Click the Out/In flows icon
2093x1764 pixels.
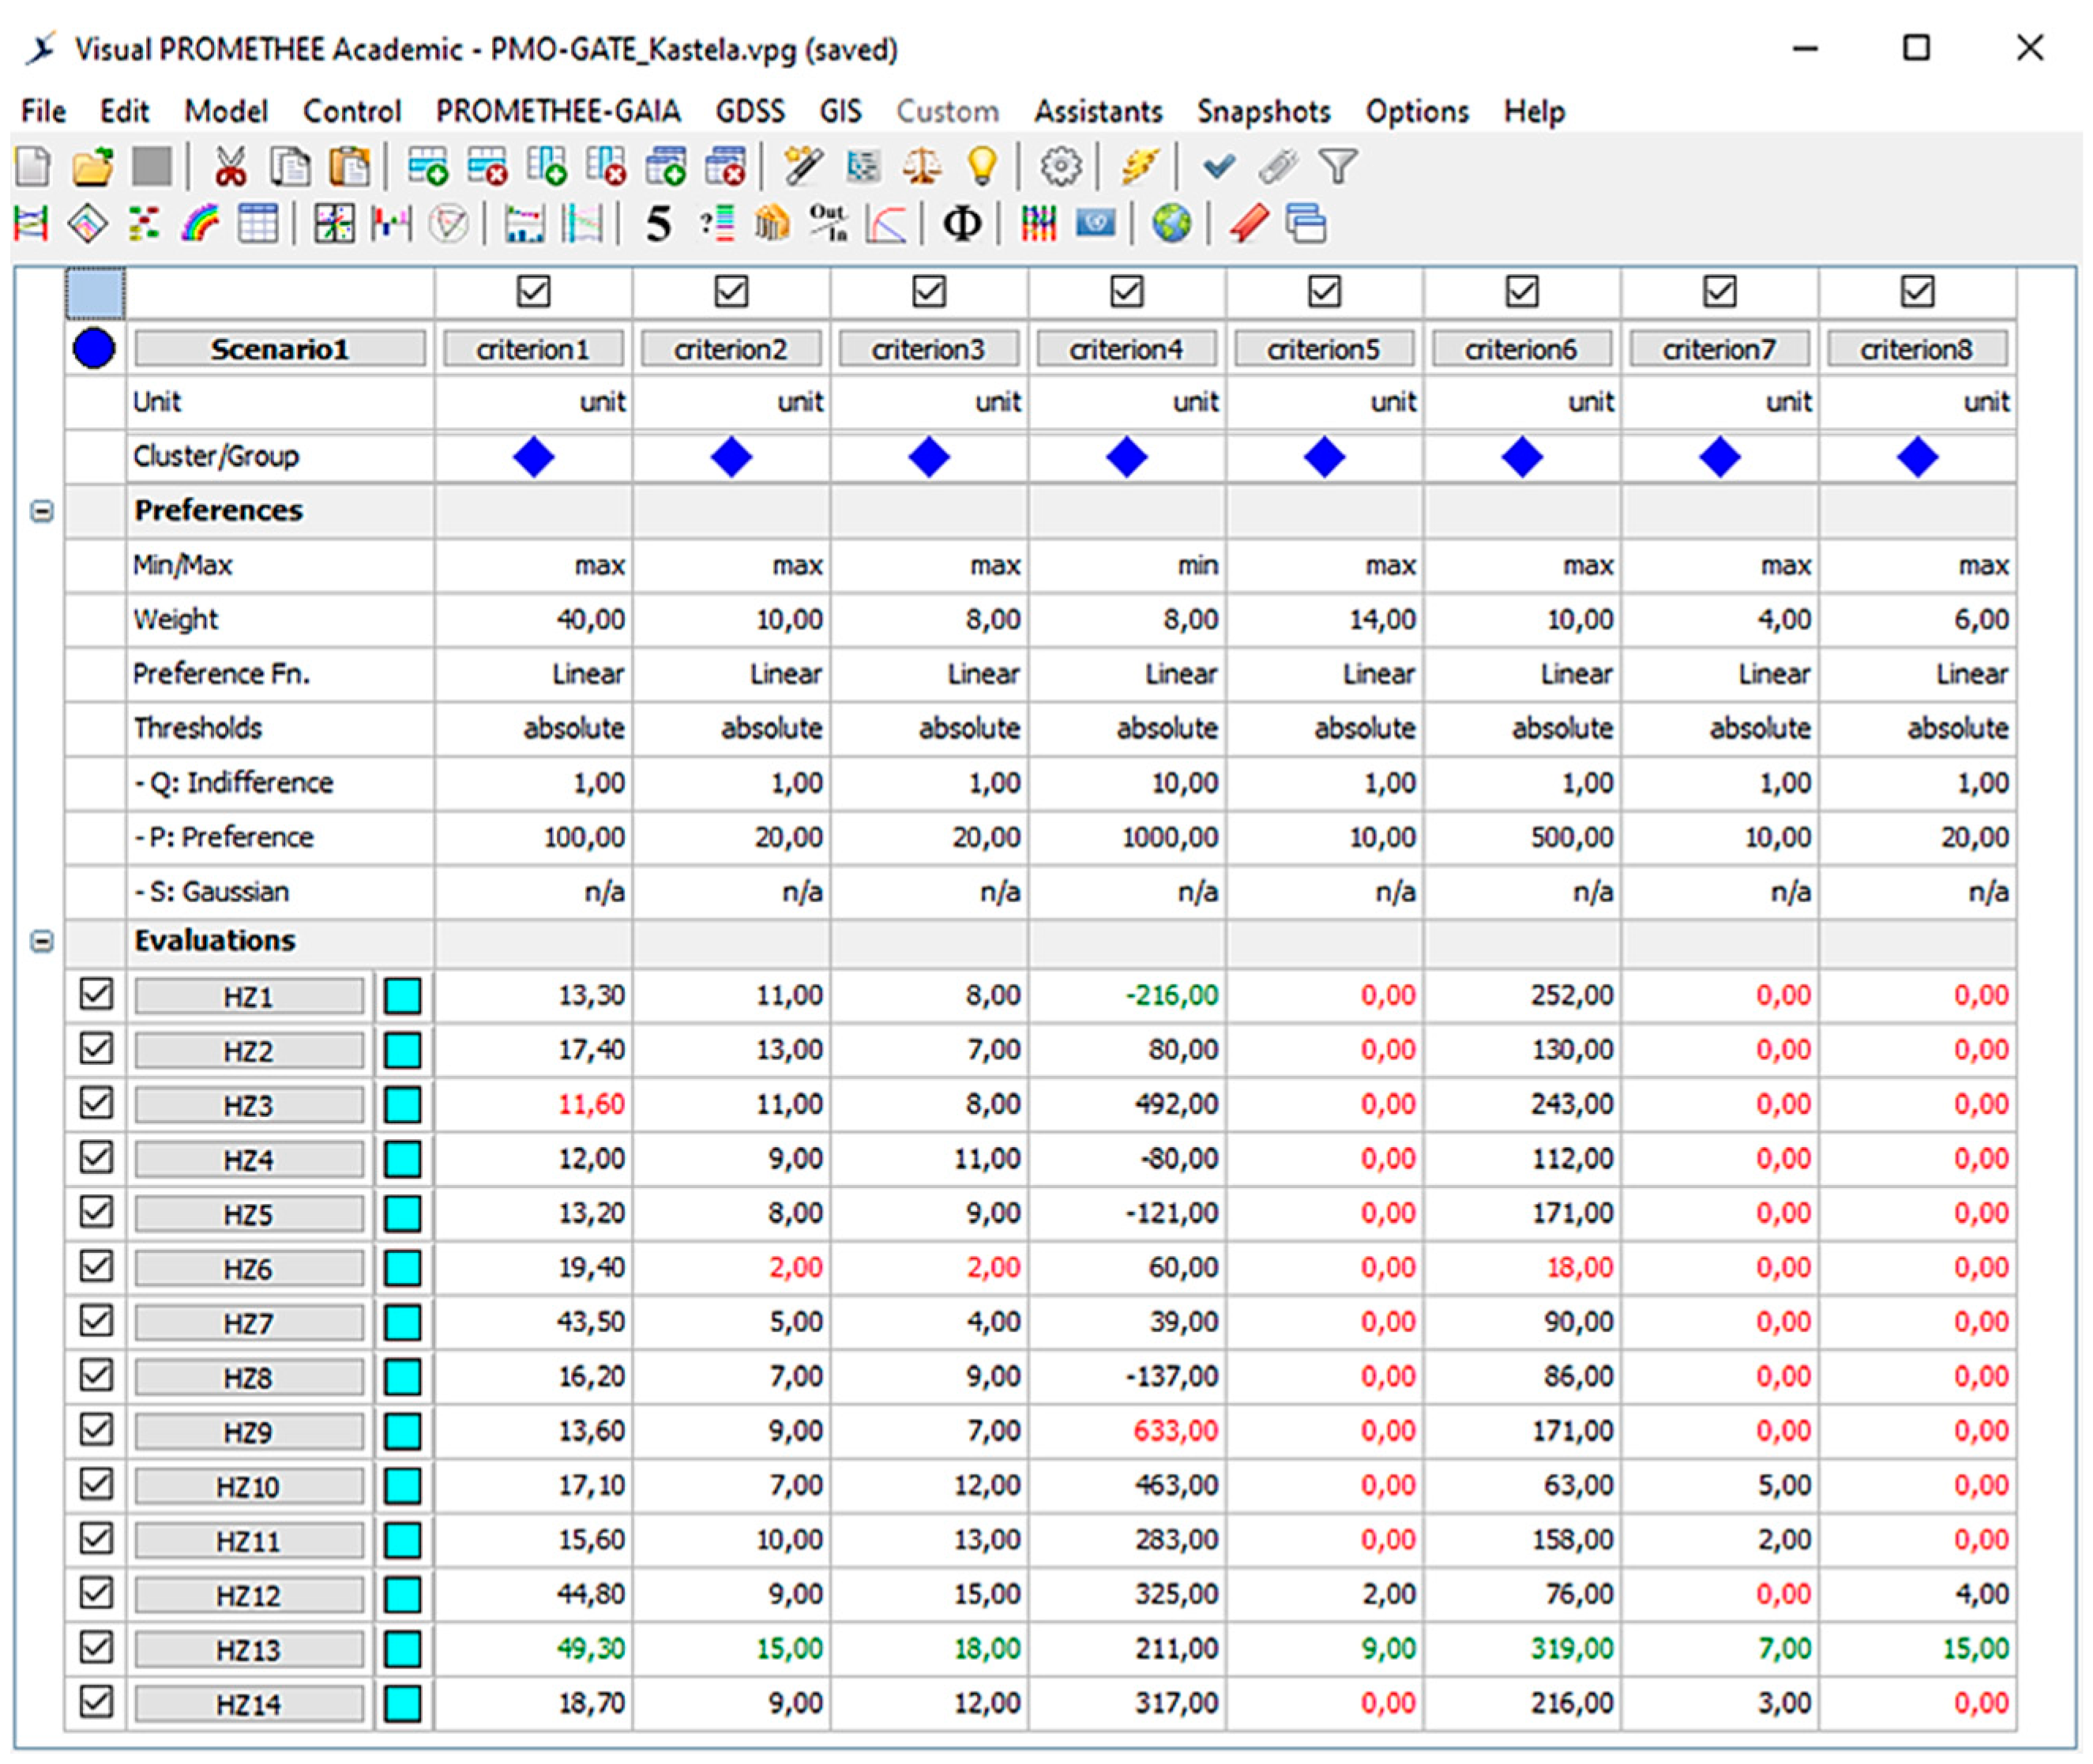click(828, 224)
